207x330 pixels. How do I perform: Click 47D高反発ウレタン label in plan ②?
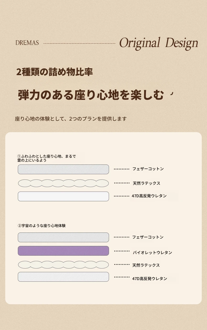[x=150, y=279]
